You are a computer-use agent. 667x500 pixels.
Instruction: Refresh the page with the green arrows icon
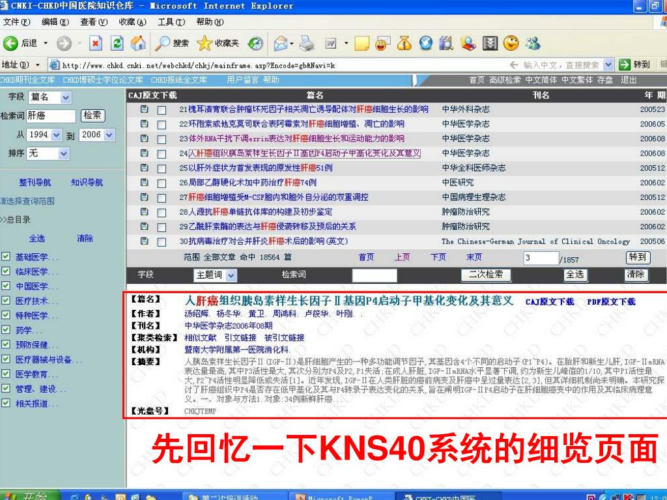117,43
